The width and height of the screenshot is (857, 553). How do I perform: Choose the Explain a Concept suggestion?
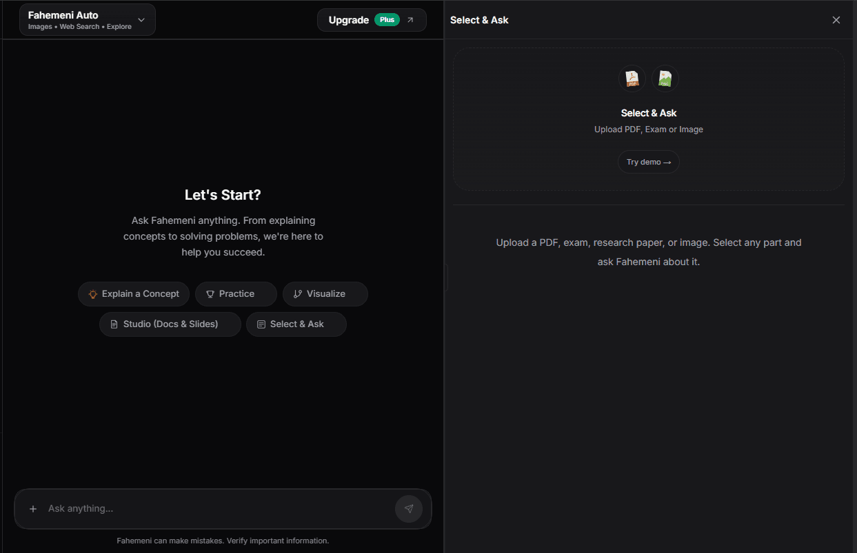tap(134, 294)
